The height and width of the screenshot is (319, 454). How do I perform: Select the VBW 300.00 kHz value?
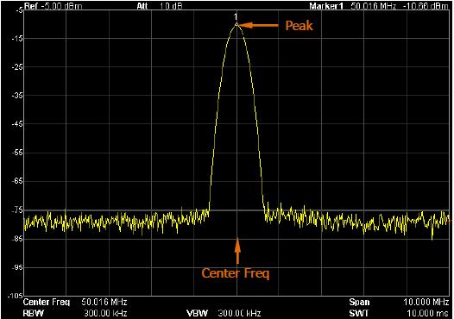point(239,313)
